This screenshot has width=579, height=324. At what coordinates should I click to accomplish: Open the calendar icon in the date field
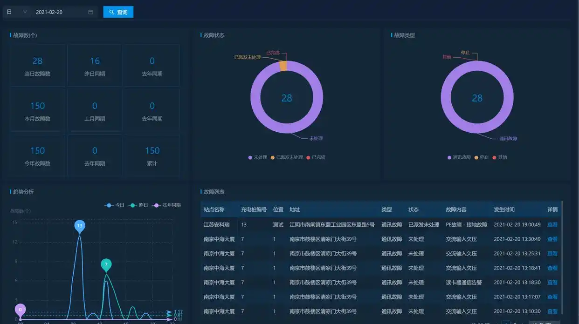[x=90, y=11]
